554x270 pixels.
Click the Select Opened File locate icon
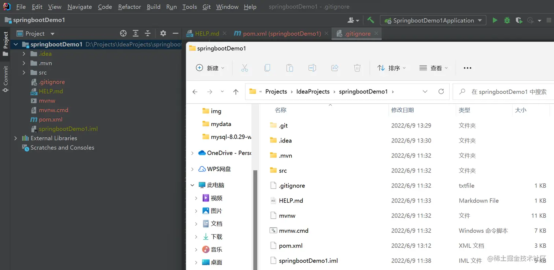[x=123, y=33]
